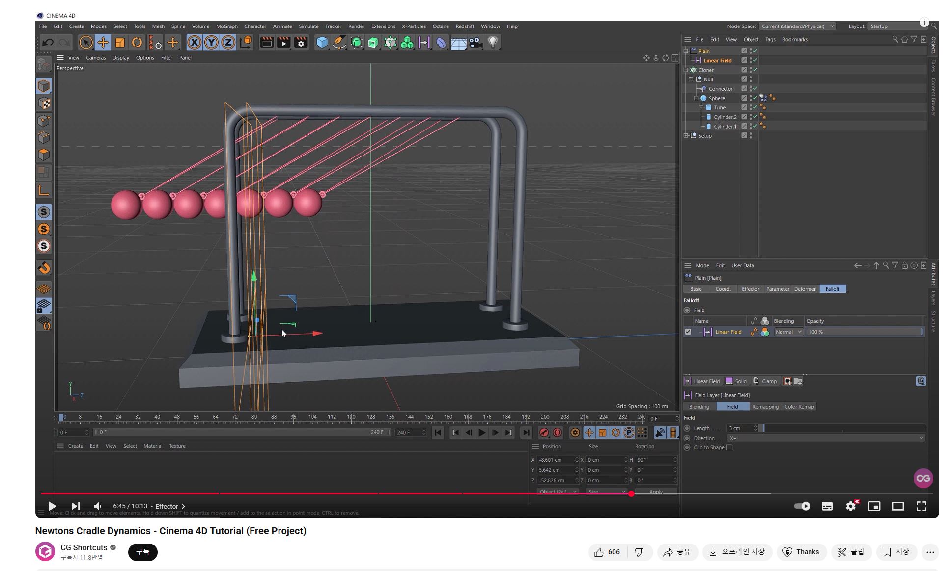Viewport: 950px width, 571px height.
Task: Click Render to Picture Viewer icon
Action: pos(283,43)
